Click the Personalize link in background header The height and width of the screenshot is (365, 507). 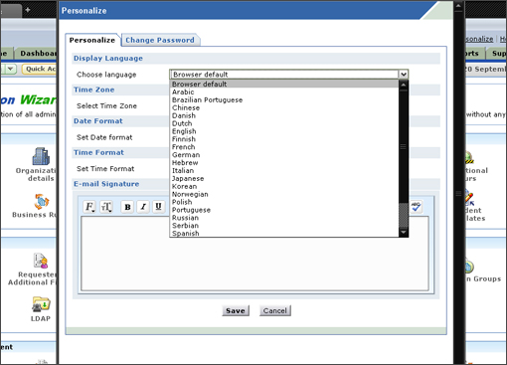pos(479,39)
